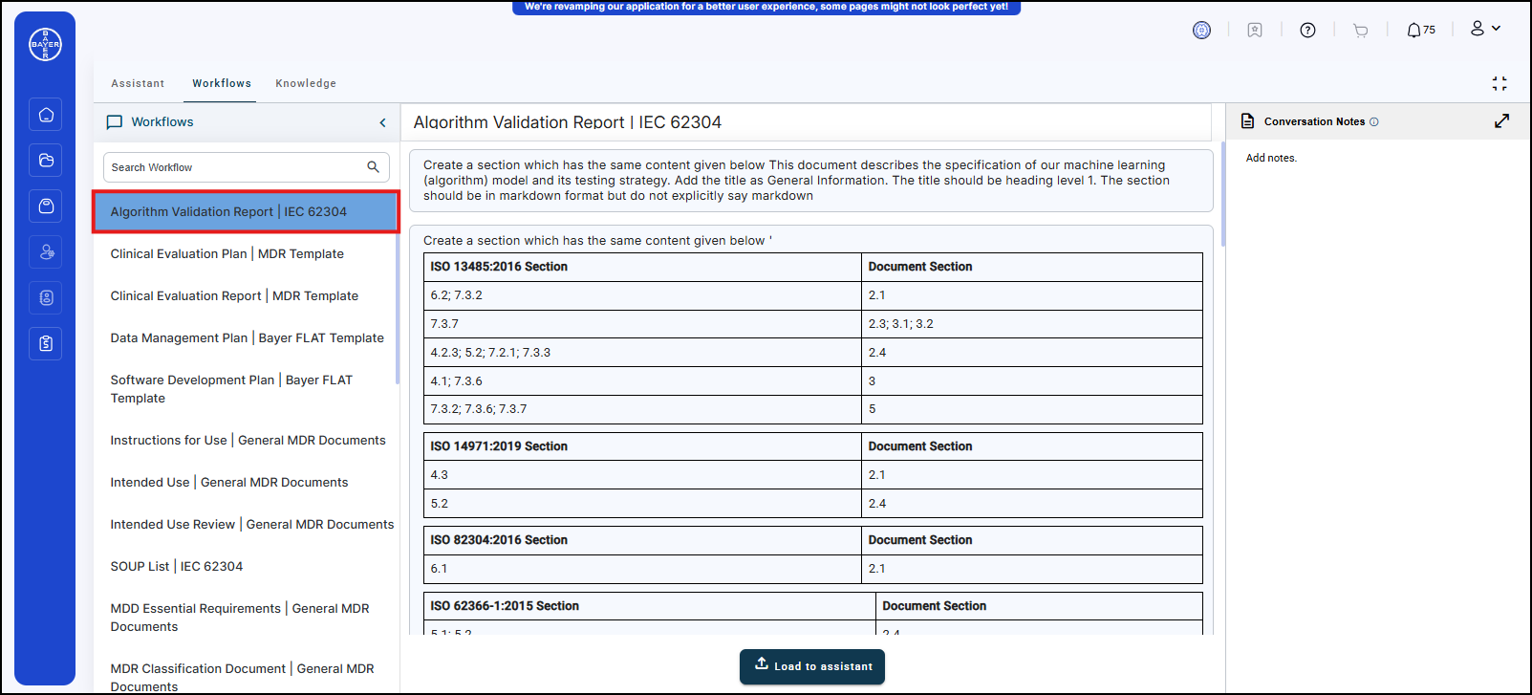
Task: Click the search magnifier in Search Workflow
Action: (x=373, y=167)
